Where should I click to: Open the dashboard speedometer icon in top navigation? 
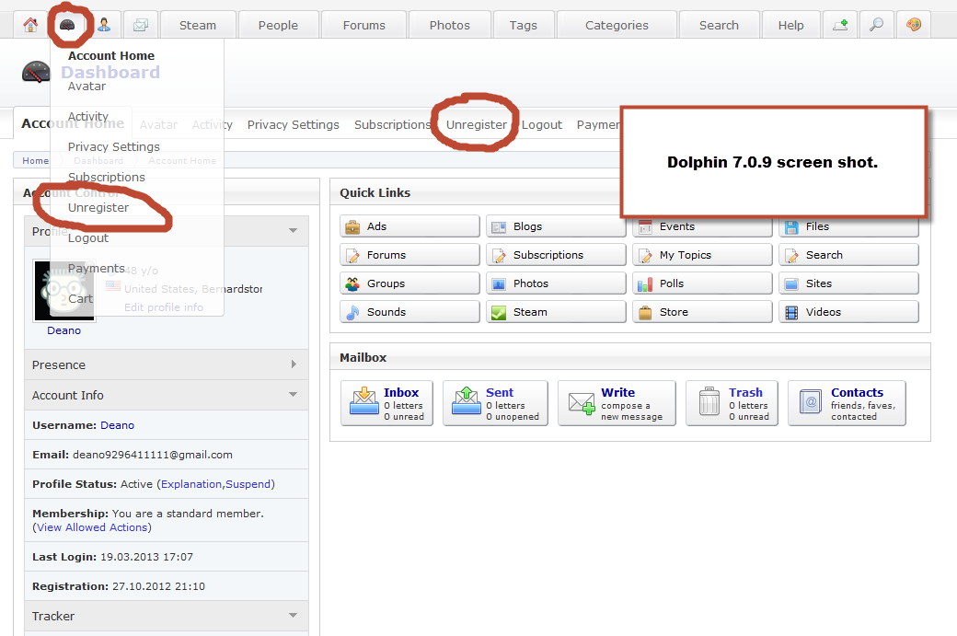67,25
